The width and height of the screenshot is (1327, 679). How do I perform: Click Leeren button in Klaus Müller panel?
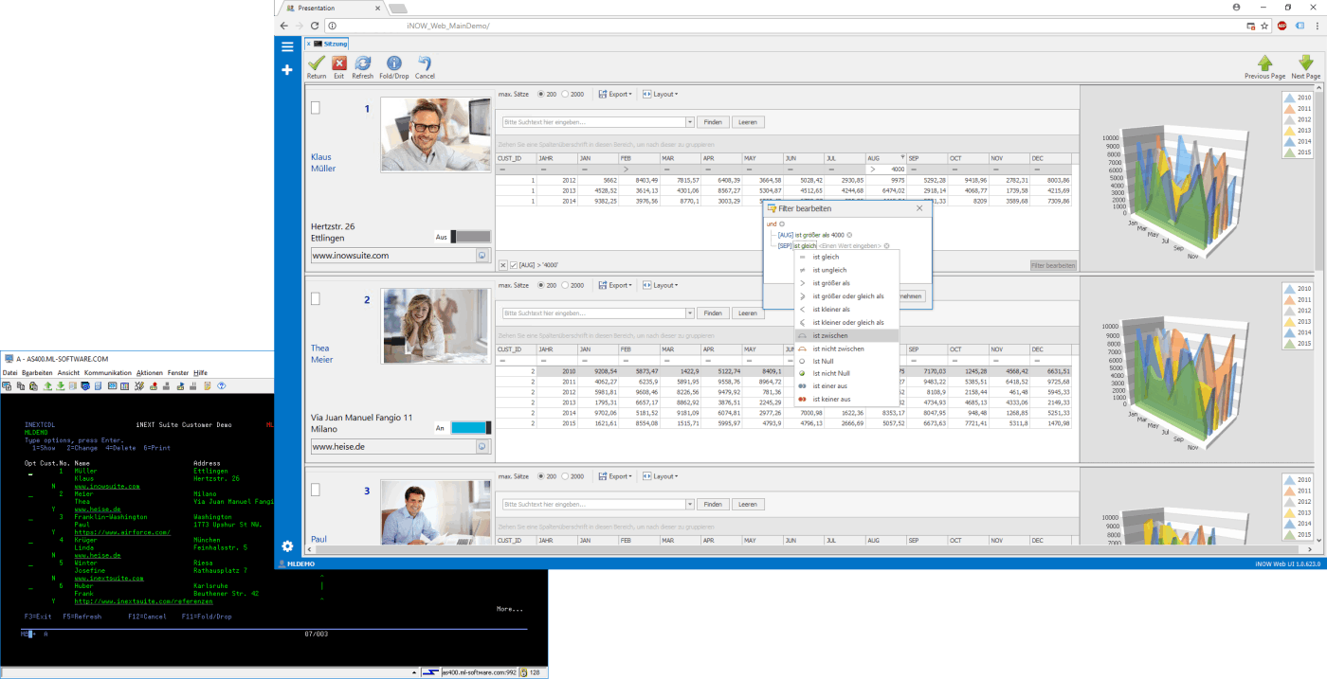click(x=748, y=122)
